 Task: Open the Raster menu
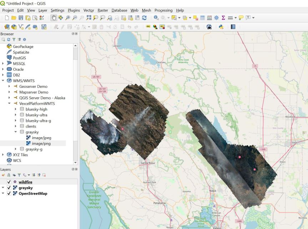point(102,10)
